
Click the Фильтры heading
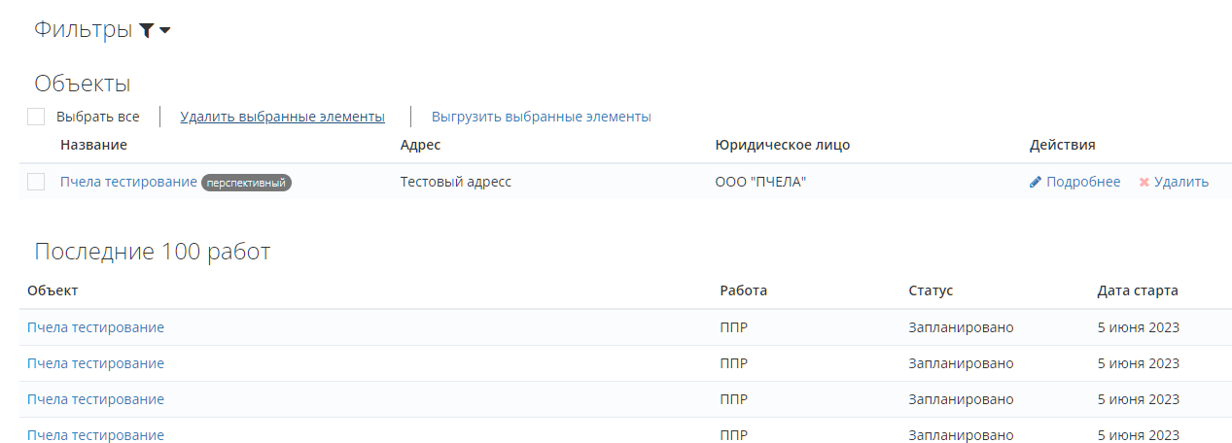[83, 30]
